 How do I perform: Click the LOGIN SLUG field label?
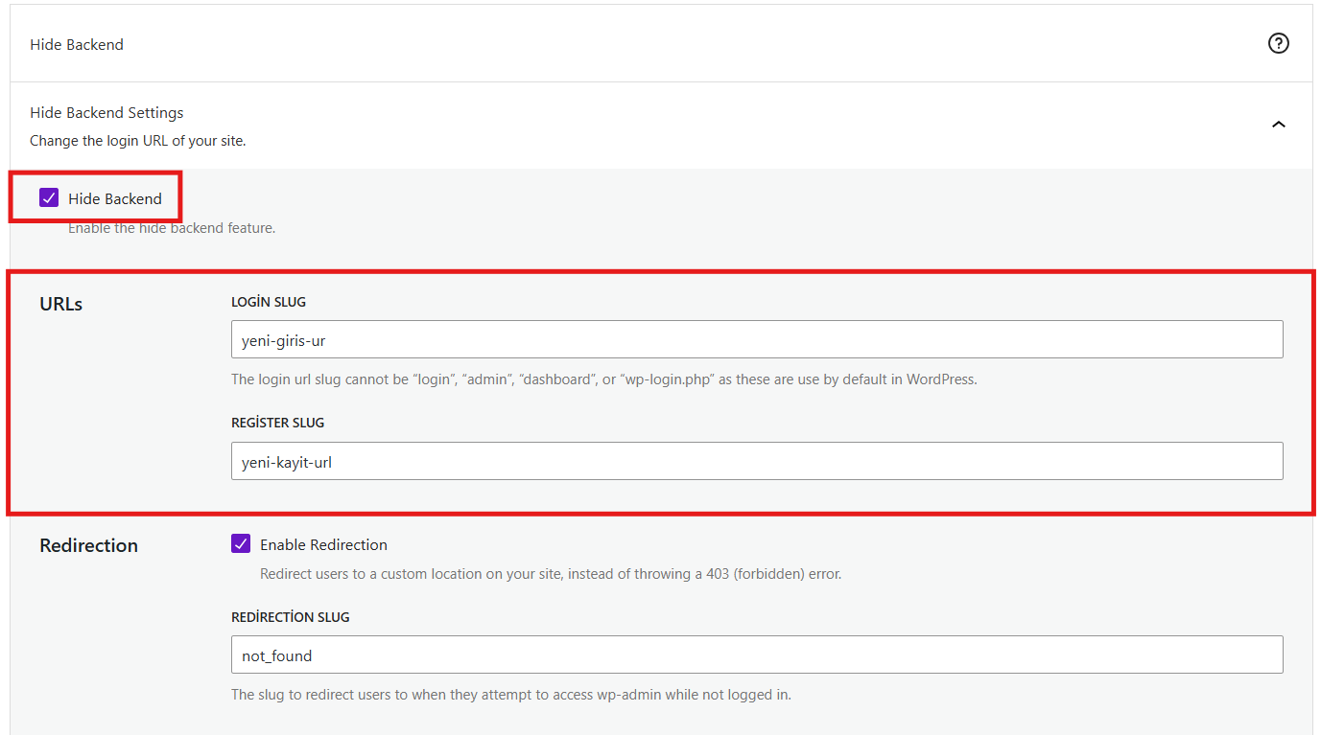coord(269,302)
